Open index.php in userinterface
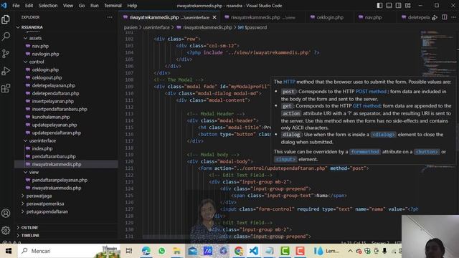 pyautogui.click(x=42, y=148)
